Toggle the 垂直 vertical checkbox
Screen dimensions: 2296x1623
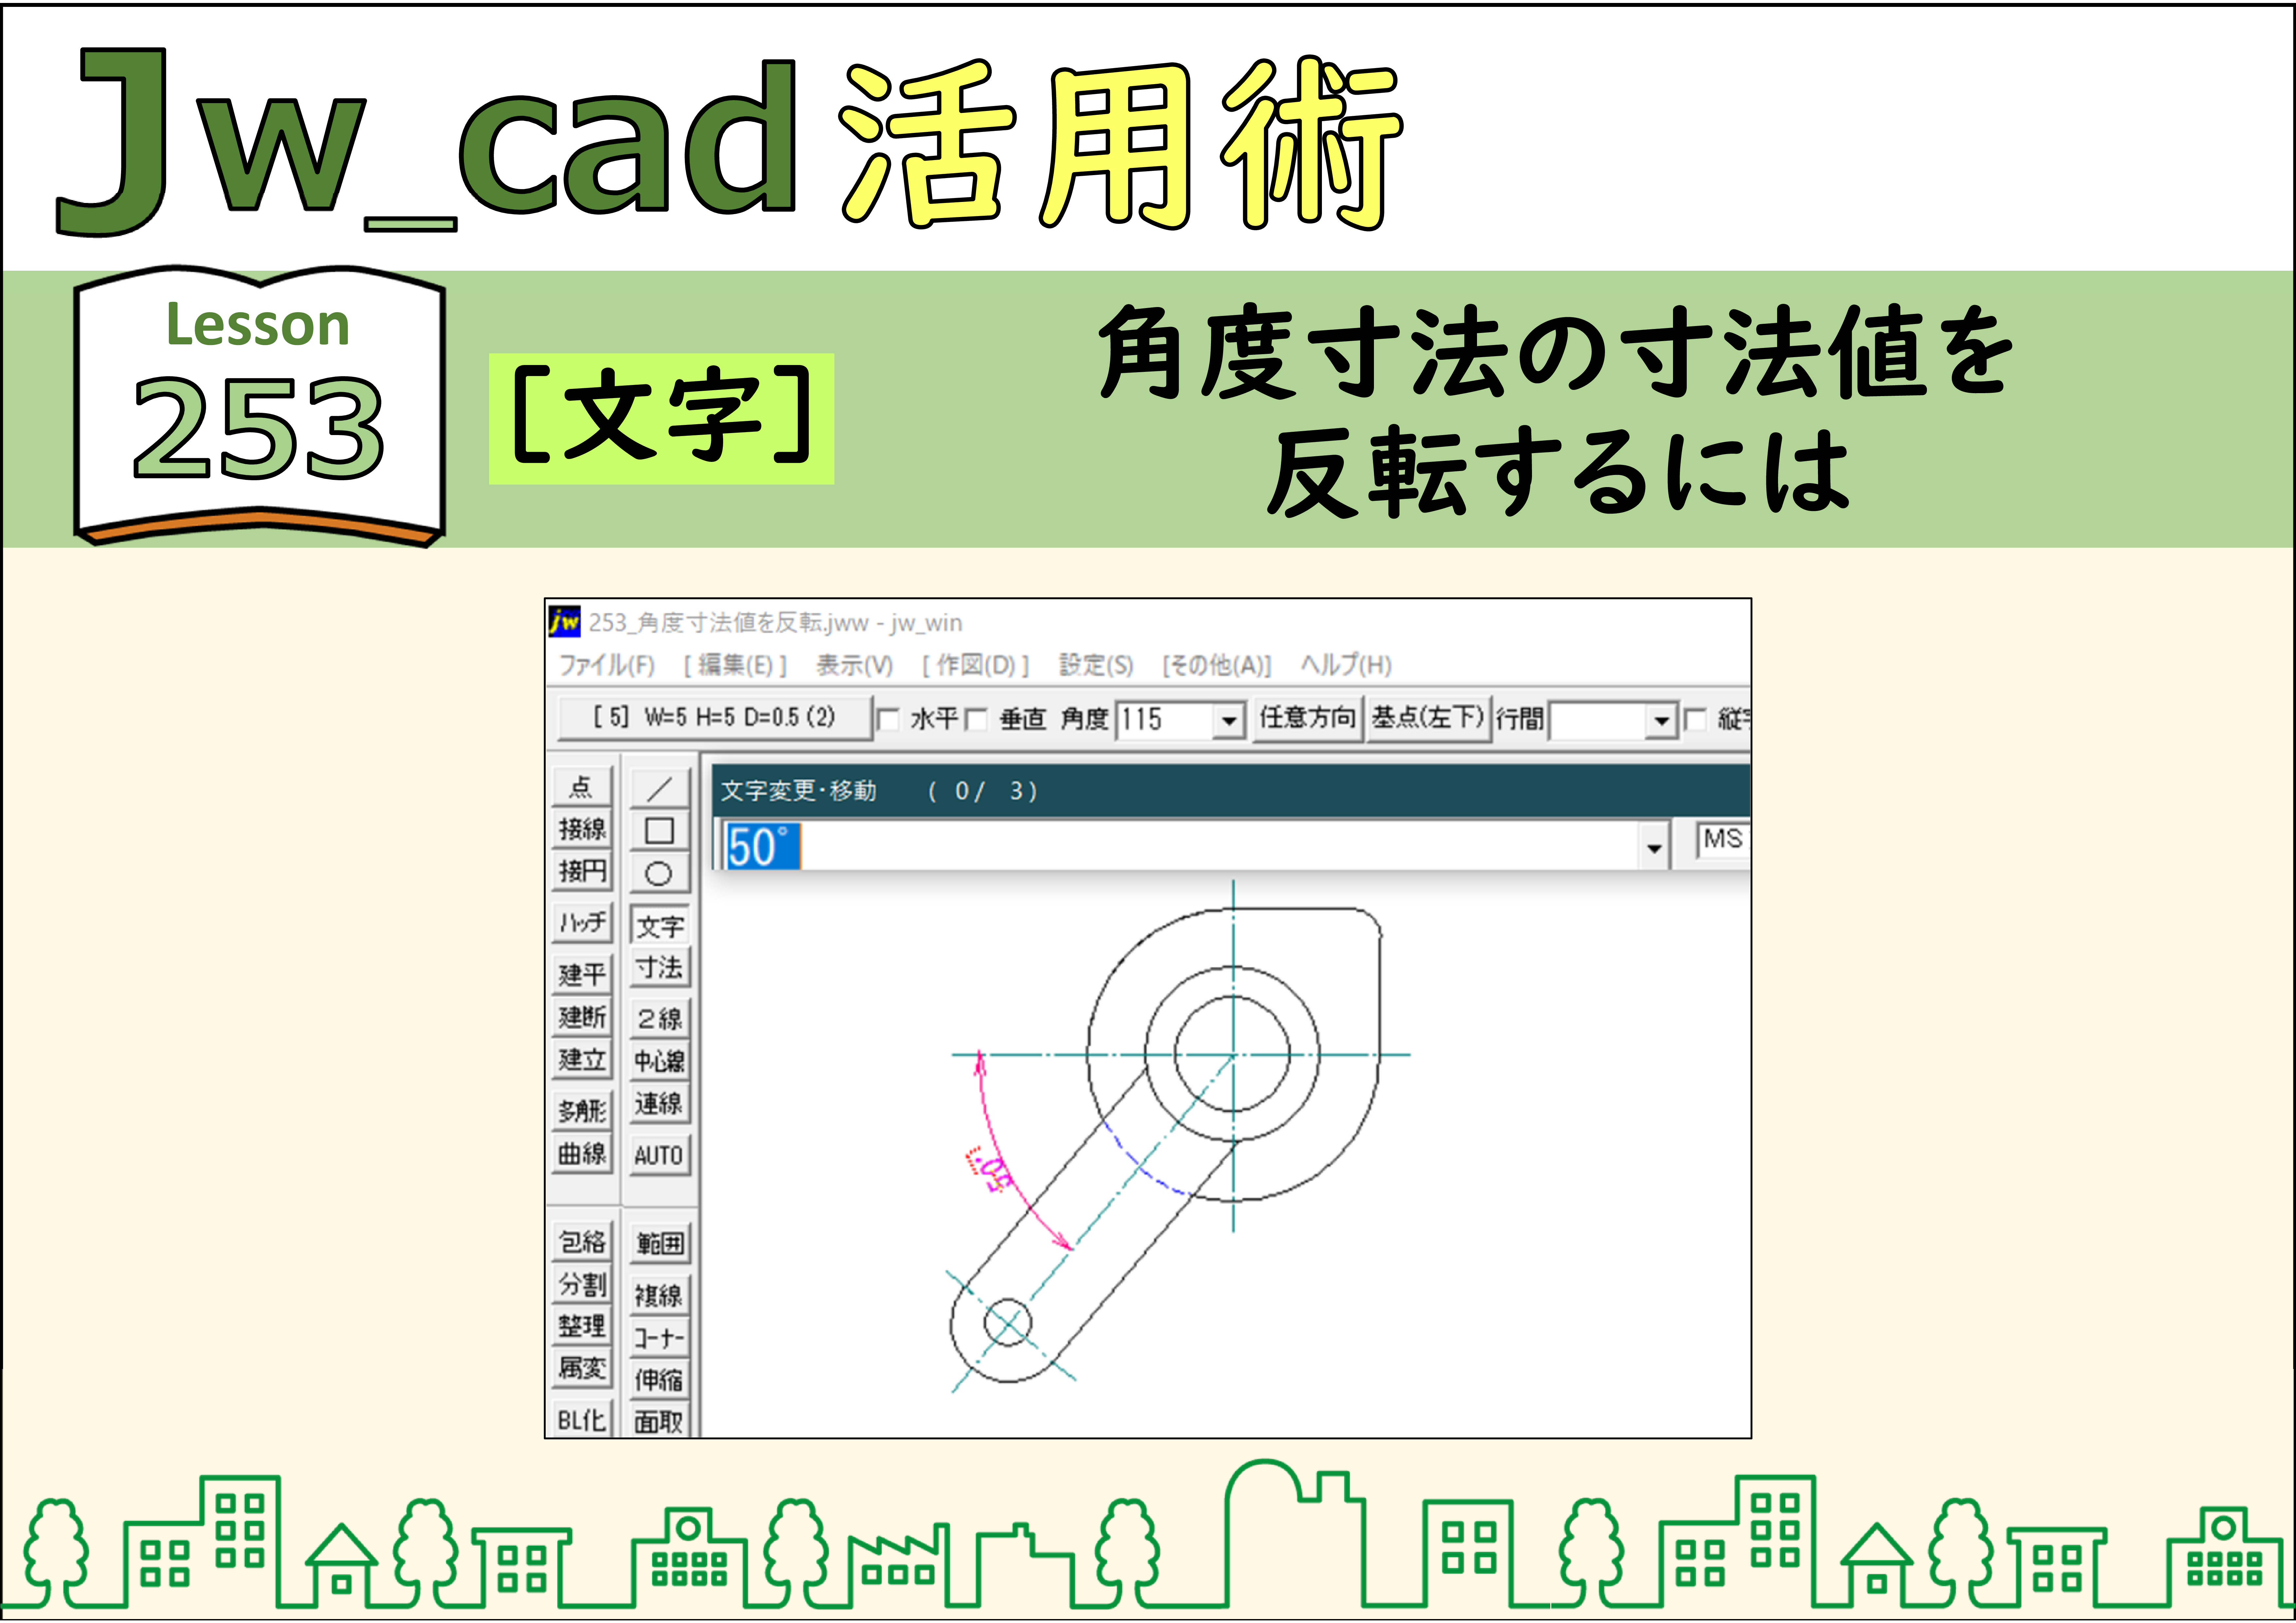pos(976,720)
